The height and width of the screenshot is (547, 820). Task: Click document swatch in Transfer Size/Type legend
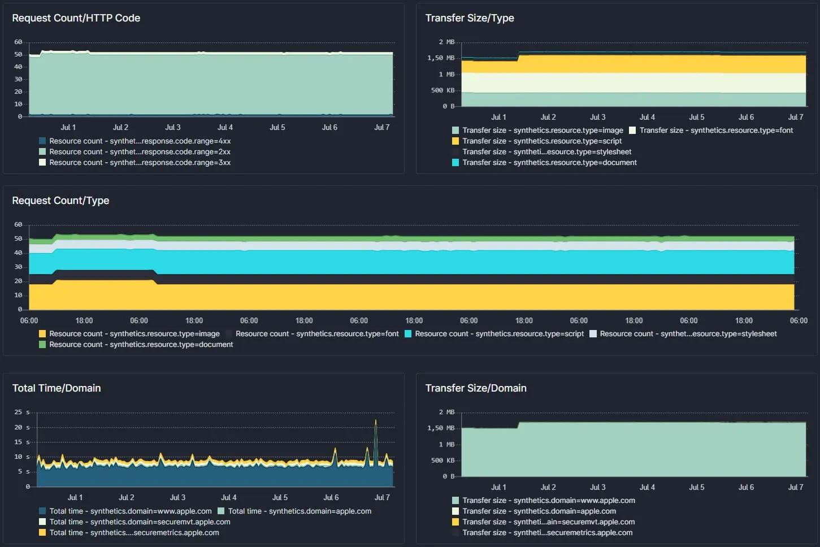[x=455, y=163]
